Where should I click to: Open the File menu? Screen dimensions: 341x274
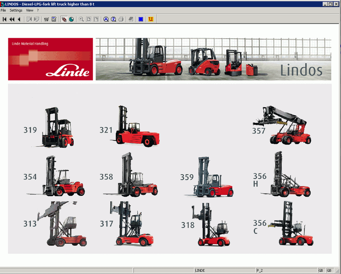click(3, 10)
